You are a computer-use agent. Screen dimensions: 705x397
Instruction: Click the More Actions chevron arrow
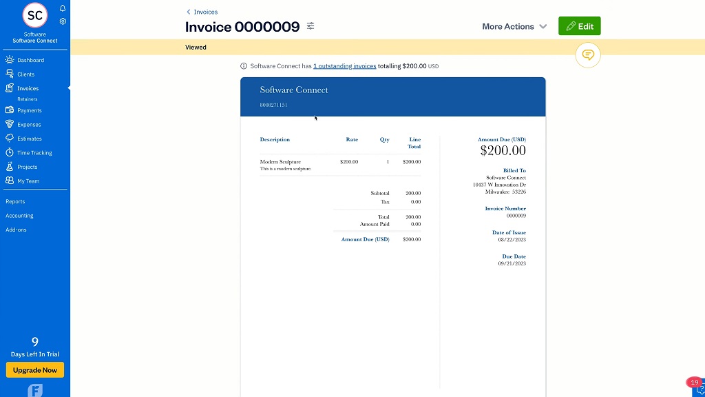click(x=543, y=27)
